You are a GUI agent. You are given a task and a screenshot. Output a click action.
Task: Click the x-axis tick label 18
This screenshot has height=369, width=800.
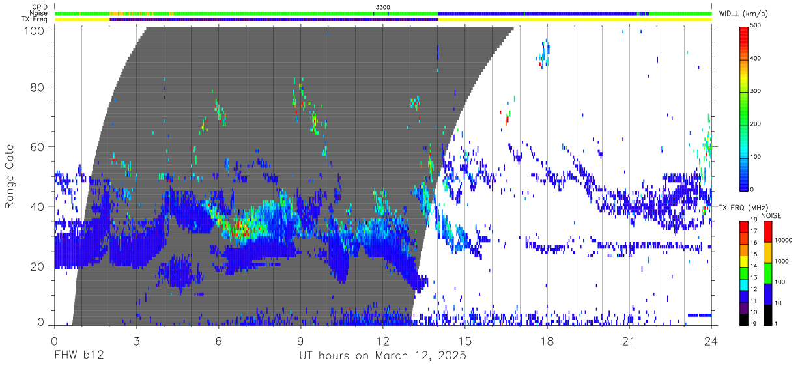point(547,341)
